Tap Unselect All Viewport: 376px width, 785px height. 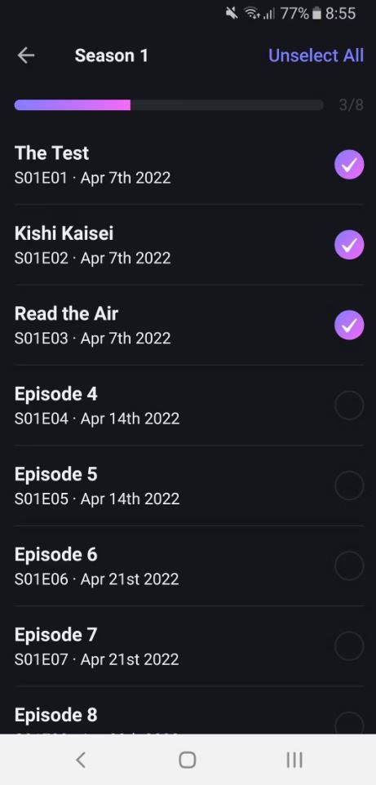tap(316, 55)
